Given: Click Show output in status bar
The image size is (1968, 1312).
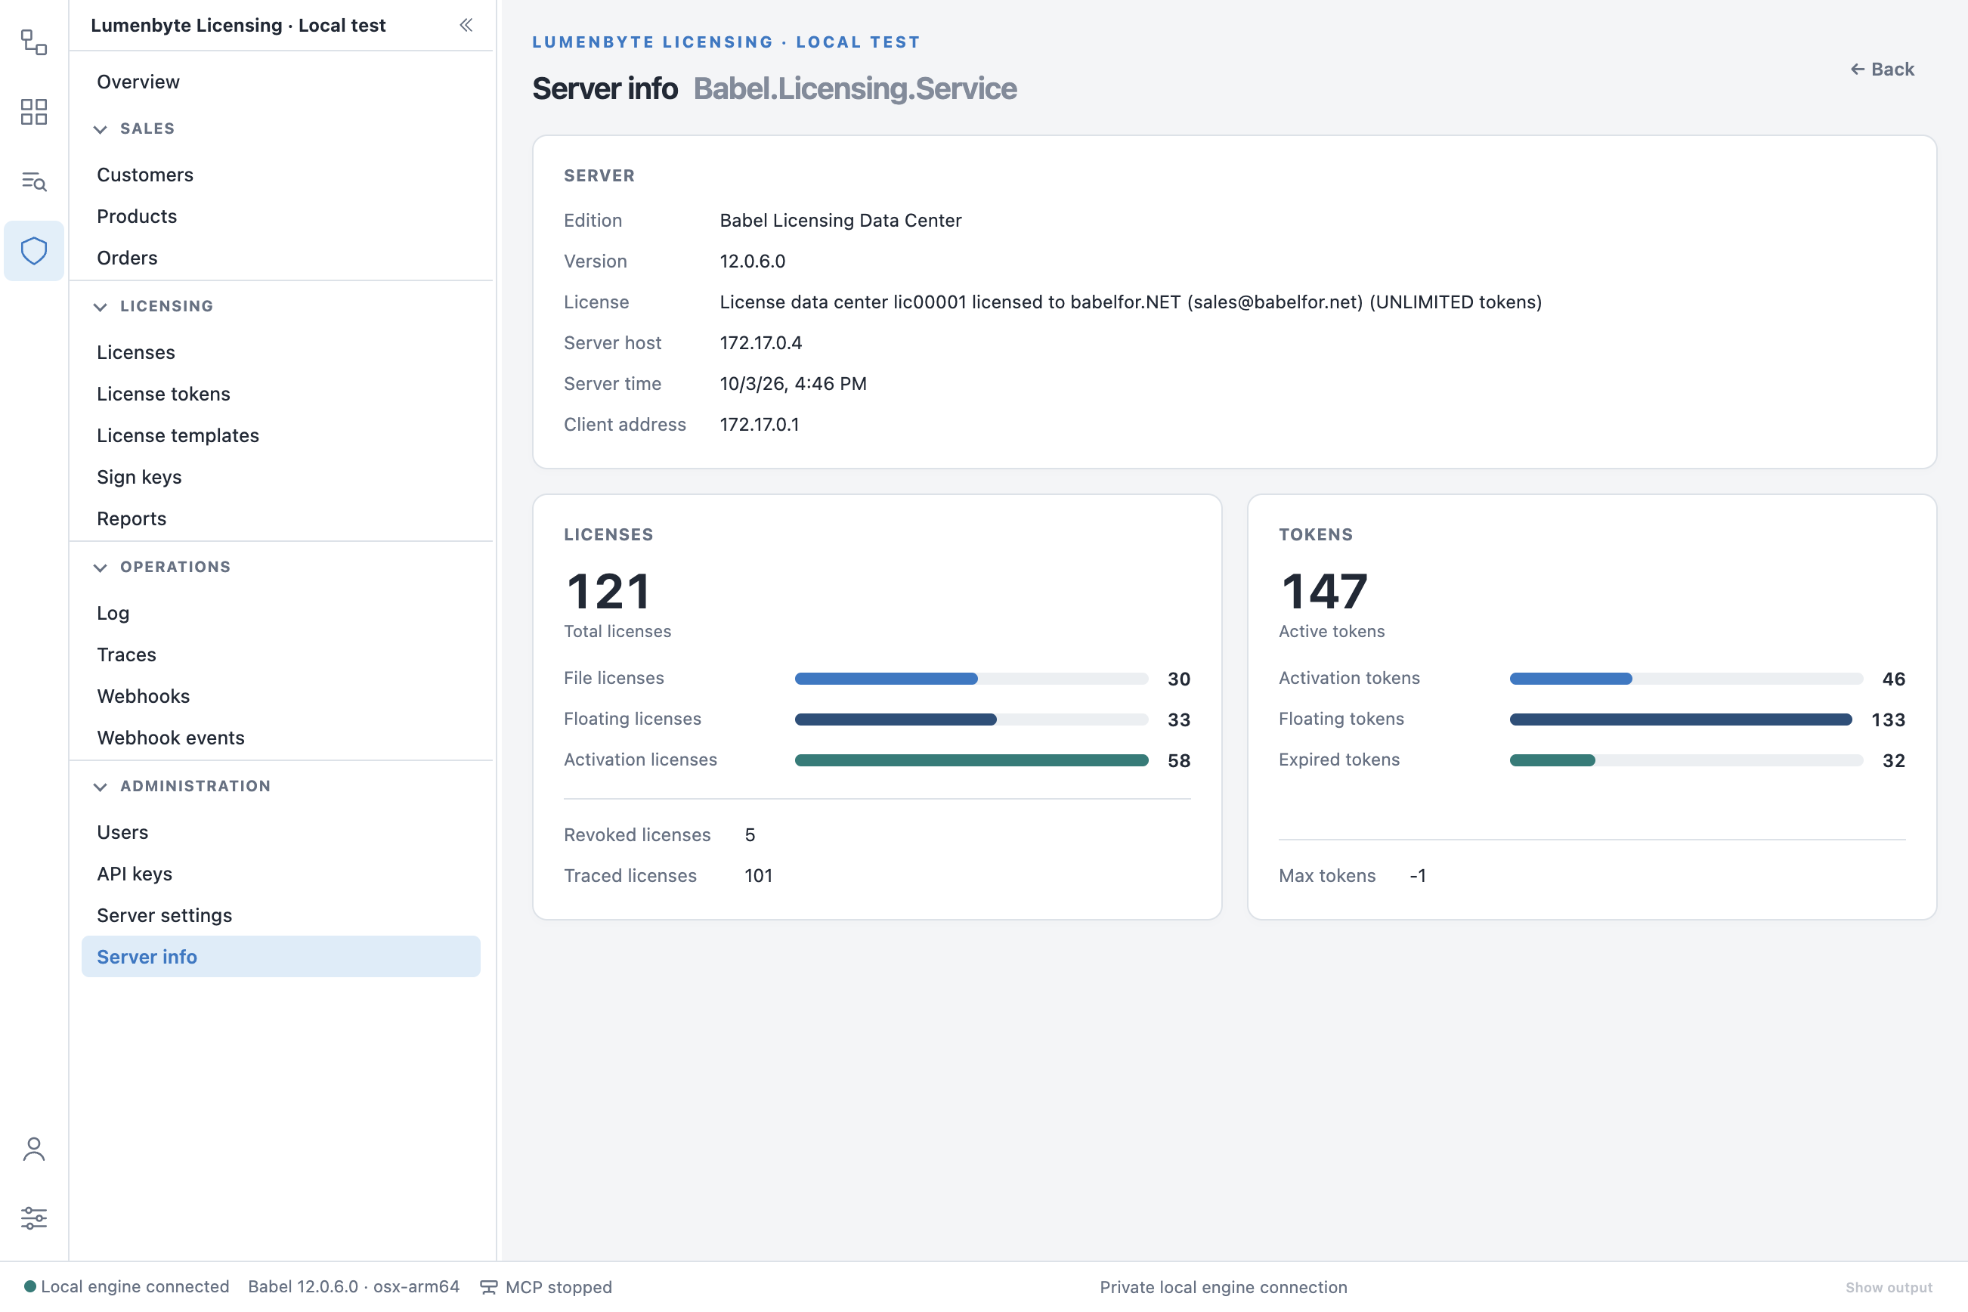Looking at the screenshot, I should tap(1889, 1288).
